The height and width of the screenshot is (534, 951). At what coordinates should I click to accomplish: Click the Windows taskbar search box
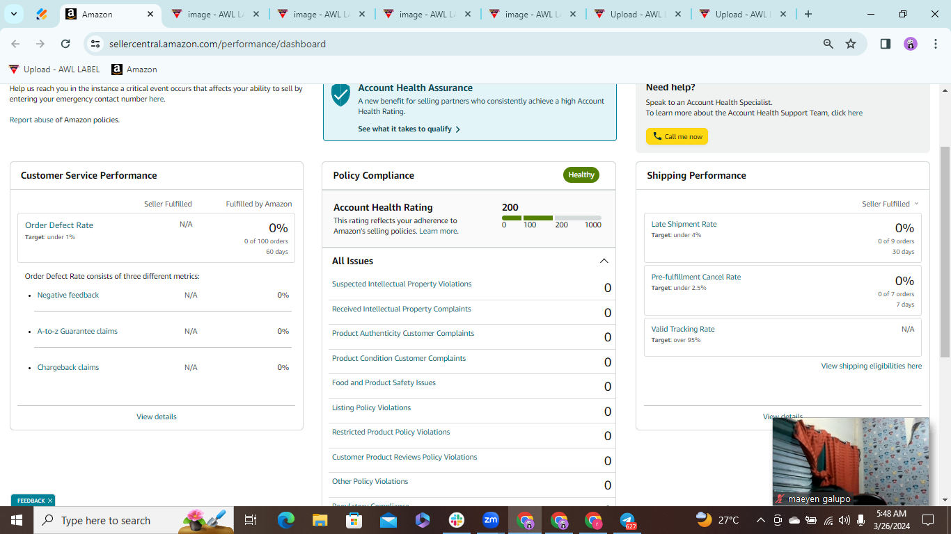[x=134, y=520]
